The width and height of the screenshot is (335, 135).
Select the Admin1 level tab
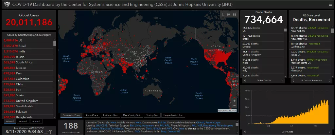(23, 122)
